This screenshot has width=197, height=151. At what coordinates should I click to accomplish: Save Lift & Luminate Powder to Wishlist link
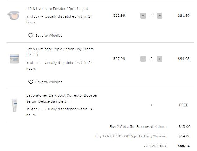49,36
